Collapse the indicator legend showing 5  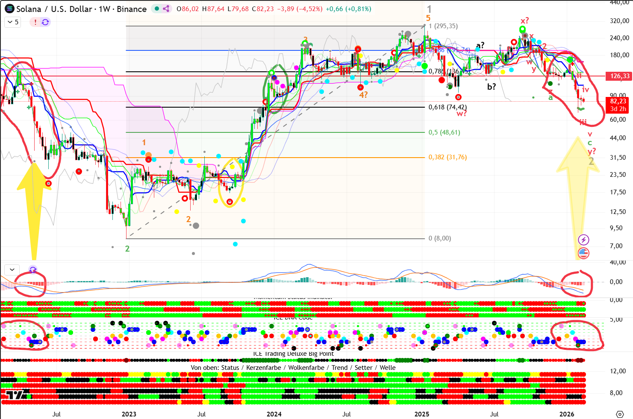pos(13,22)
